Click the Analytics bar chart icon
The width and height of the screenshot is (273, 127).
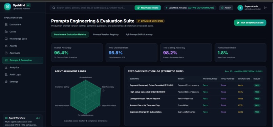(6, 67)
